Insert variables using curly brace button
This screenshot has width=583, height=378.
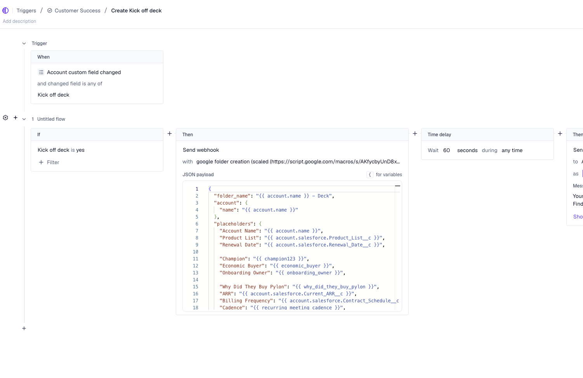(370, 175)
